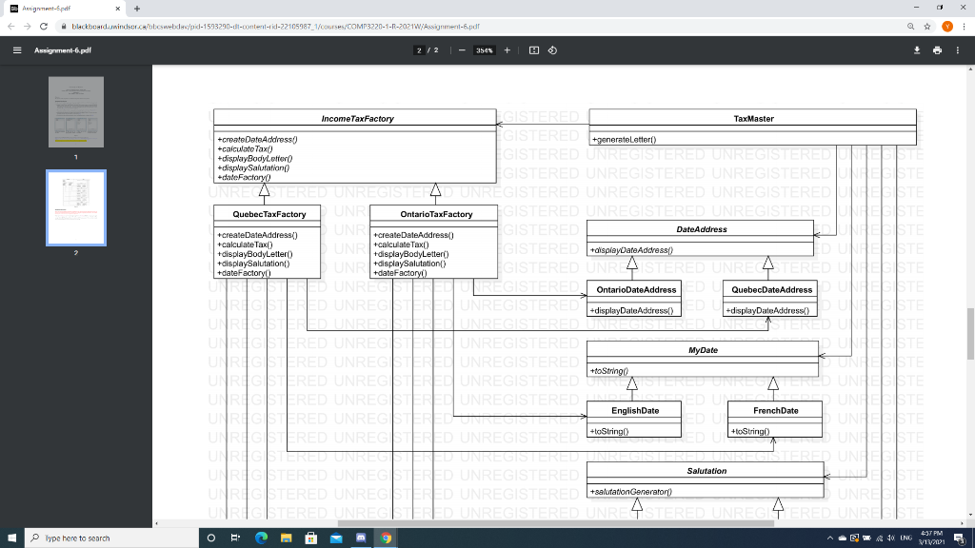This screenshot has height=548, width=975.
Task: Click the browser address bar URL
Action: coord(275,26)
